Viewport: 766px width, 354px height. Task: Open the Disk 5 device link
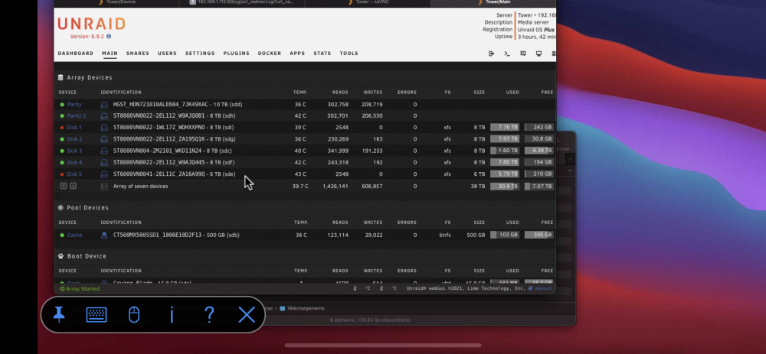pyautogui.click(x=74, y=174)
